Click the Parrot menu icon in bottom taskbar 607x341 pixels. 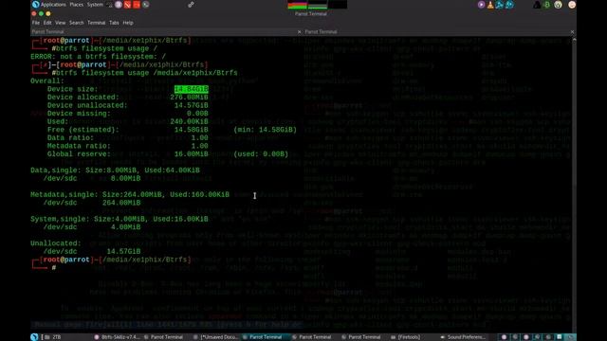[x=34, y=337]
